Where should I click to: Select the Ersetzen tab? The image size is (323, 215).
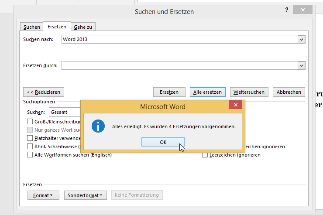click(x=57, y=27)
